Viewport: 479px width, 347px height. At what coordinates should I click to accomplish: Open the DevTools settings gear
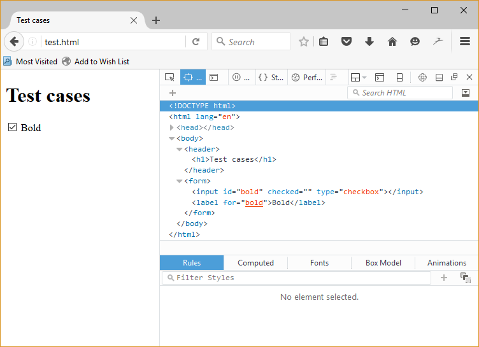[x=422, y=78]
